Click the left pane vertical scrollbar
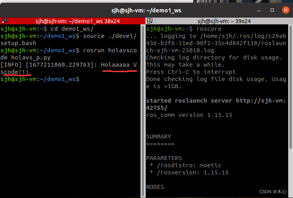 point(143,110)
